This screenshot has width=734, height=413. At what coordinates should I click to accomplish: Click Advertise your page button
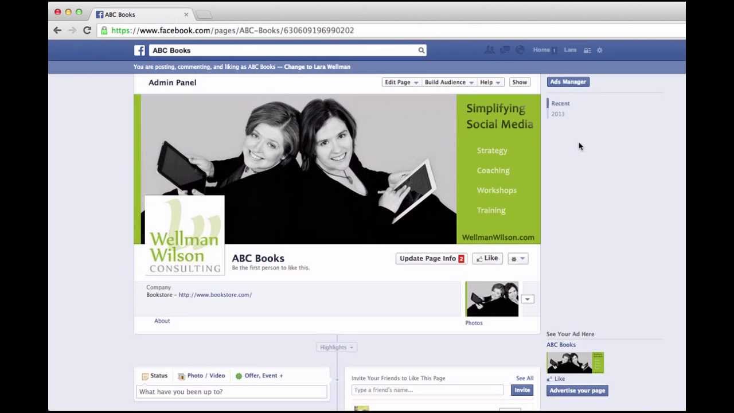coord(577,391)
